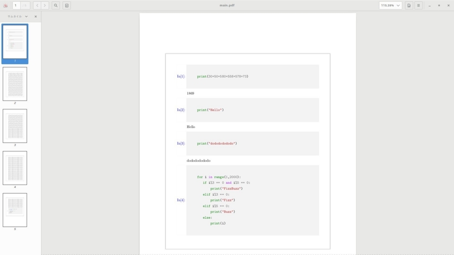Click the In[3]: cell label

[181, 143]
